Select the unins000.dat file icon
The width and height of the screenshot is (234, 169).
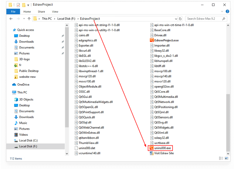[76, 148]
